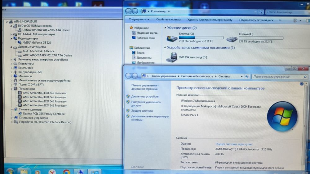This screenshot has height=174, width=310.
Task: Open the Система address bar history dropdown
Action: tap(241, 77)
